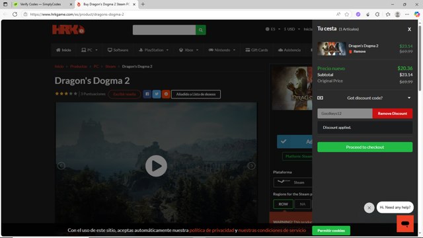Select the ROW region option
The width and height of the screenshot is (423, 238).
pos(283,204)
